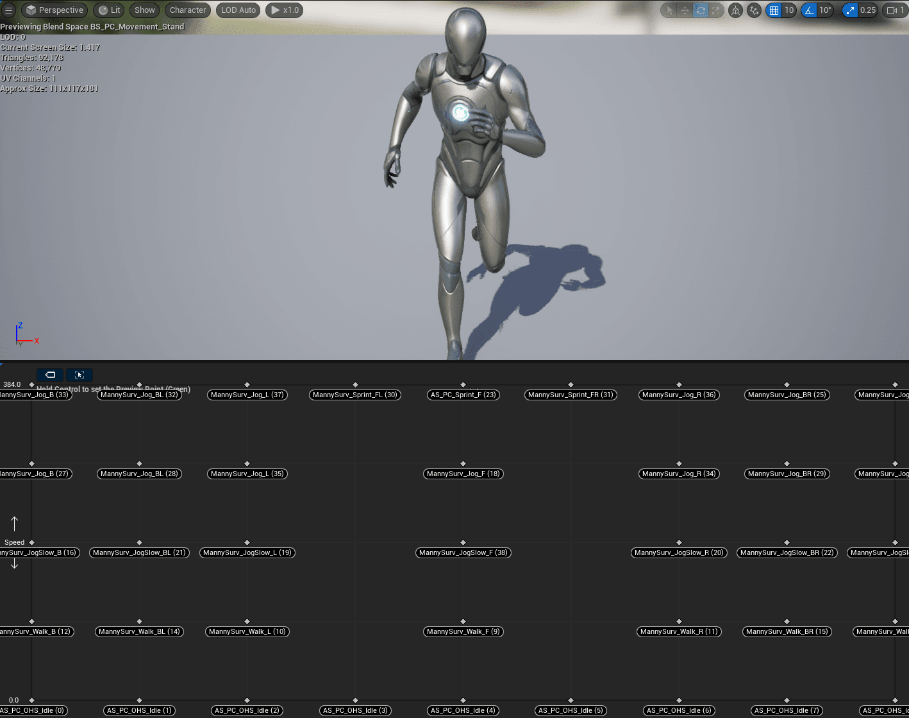Select sample MannySurv_Walk_BR (15)
Screen dimensions: 909x718
[787, 631]
